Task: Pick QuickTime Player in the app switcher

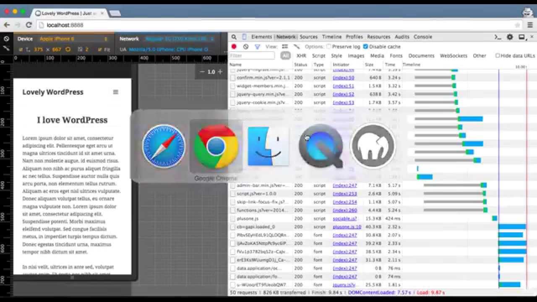Action: tap(321, 146)
